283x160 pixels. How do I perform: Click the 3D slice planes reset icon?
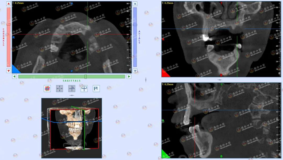coord(47,89)
